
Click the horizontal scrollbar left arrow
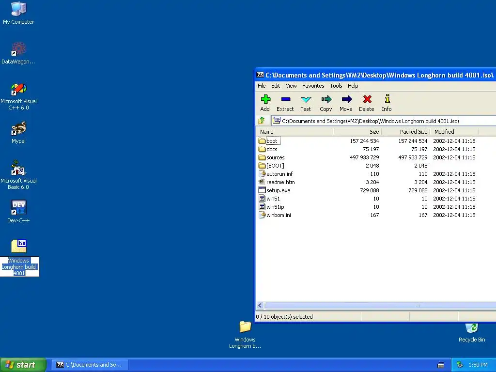[260, 306]
